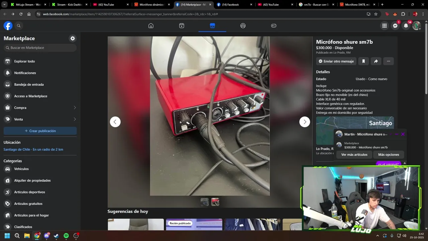The height and width of the screenshot is (241, 428).
Task: Switch to sm7b - Buscar con Google tab
Action: (x=316, y=5)
